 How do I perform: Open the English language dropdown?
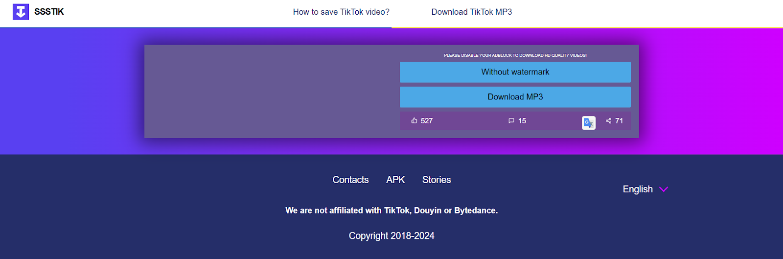pos(645,189)
